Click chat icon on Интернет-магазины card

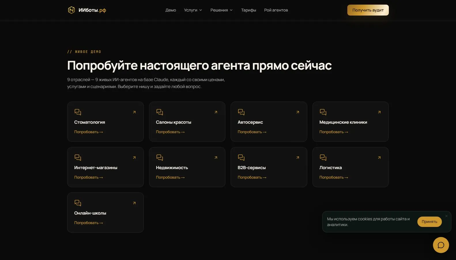coord(78,157)
